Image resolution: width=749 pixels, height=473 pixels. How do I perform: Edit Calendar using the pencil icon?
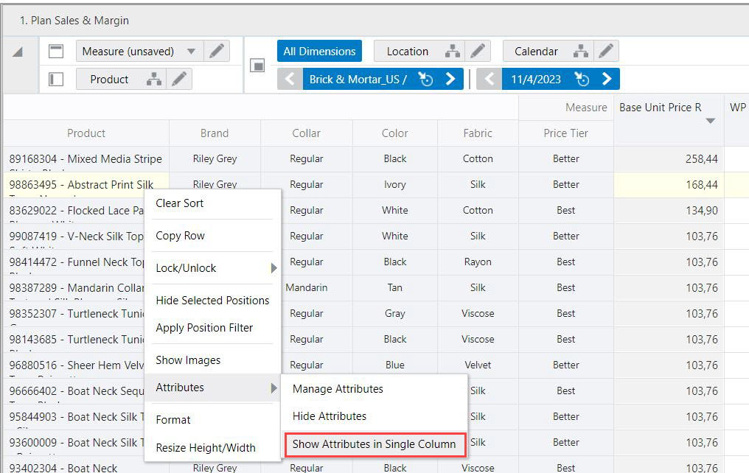click(606, 51)
